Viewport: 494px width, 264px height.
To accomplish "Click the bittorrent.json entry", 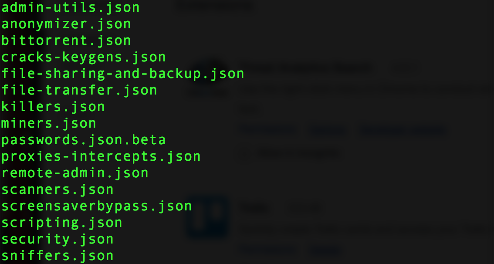I will pos(66,41).
